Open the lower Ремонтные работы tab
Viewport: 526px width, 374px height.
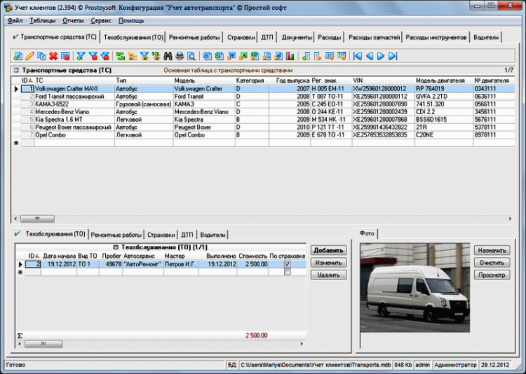[x=116, y=235]
